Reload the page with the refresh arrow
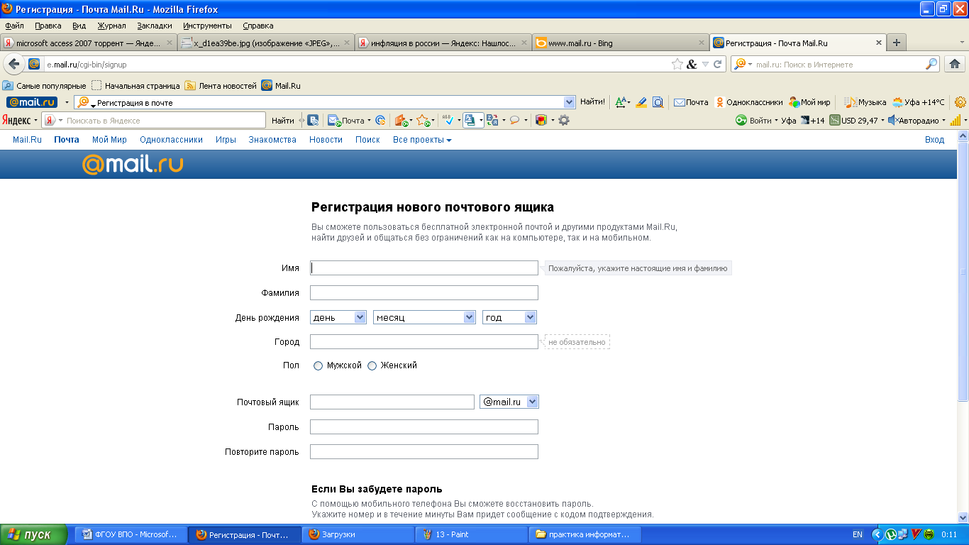The height and width of the screenshot is (545, 969). pos(718,64)
